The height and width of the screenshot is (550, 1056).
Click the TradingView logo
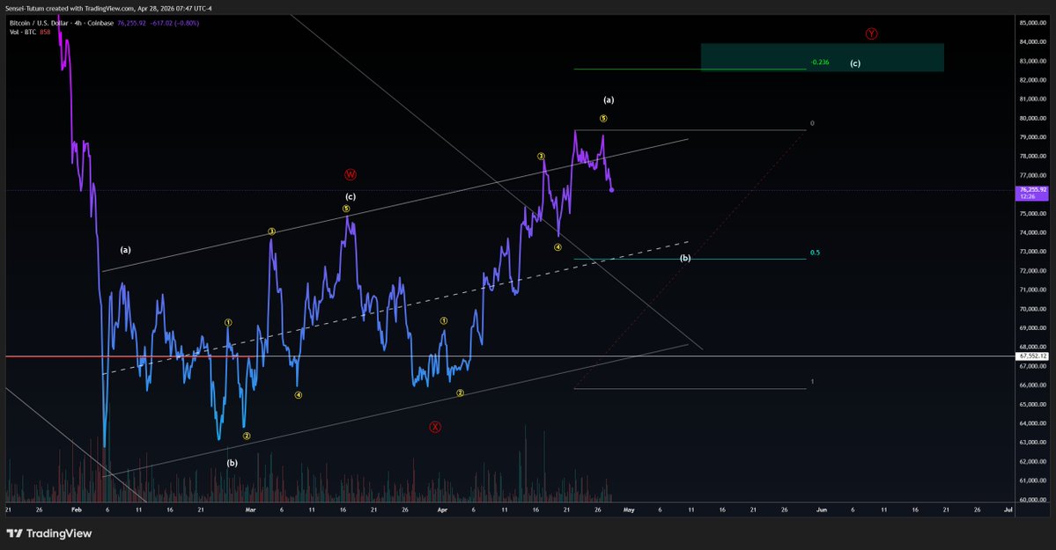click(x=49, y=533)
